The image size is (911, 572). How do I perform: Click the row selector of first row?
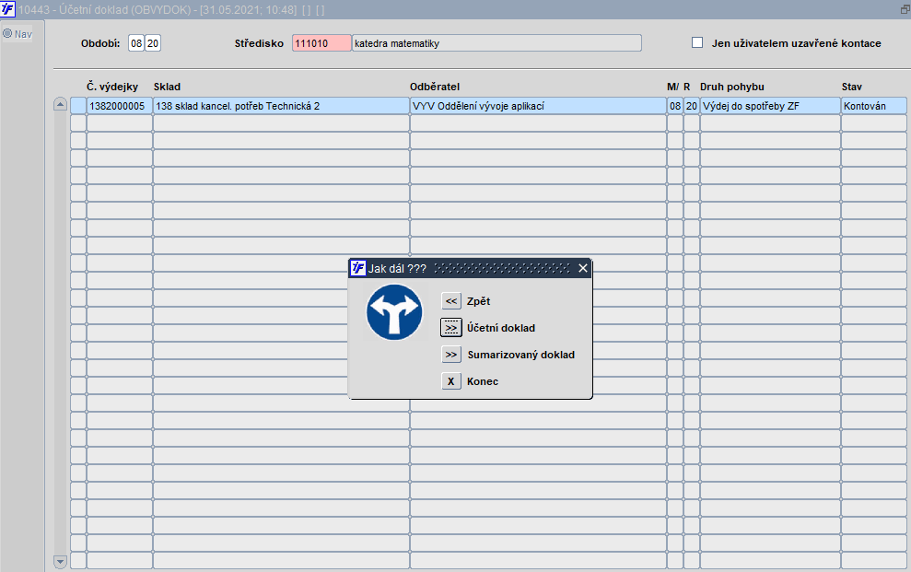(x=78, y=106)
